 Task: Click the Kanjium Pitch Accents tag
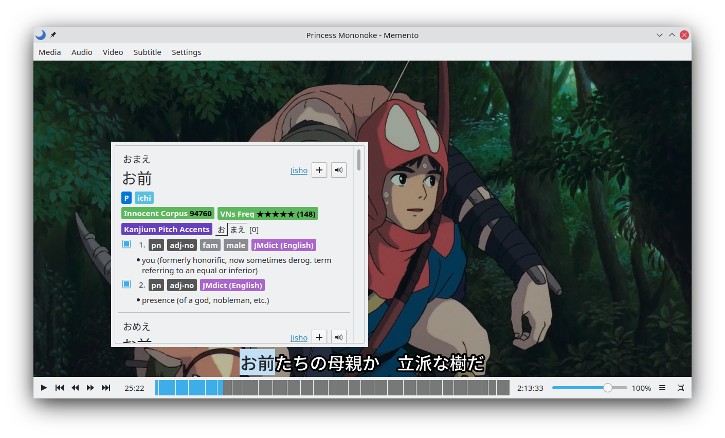click(167, 230)
